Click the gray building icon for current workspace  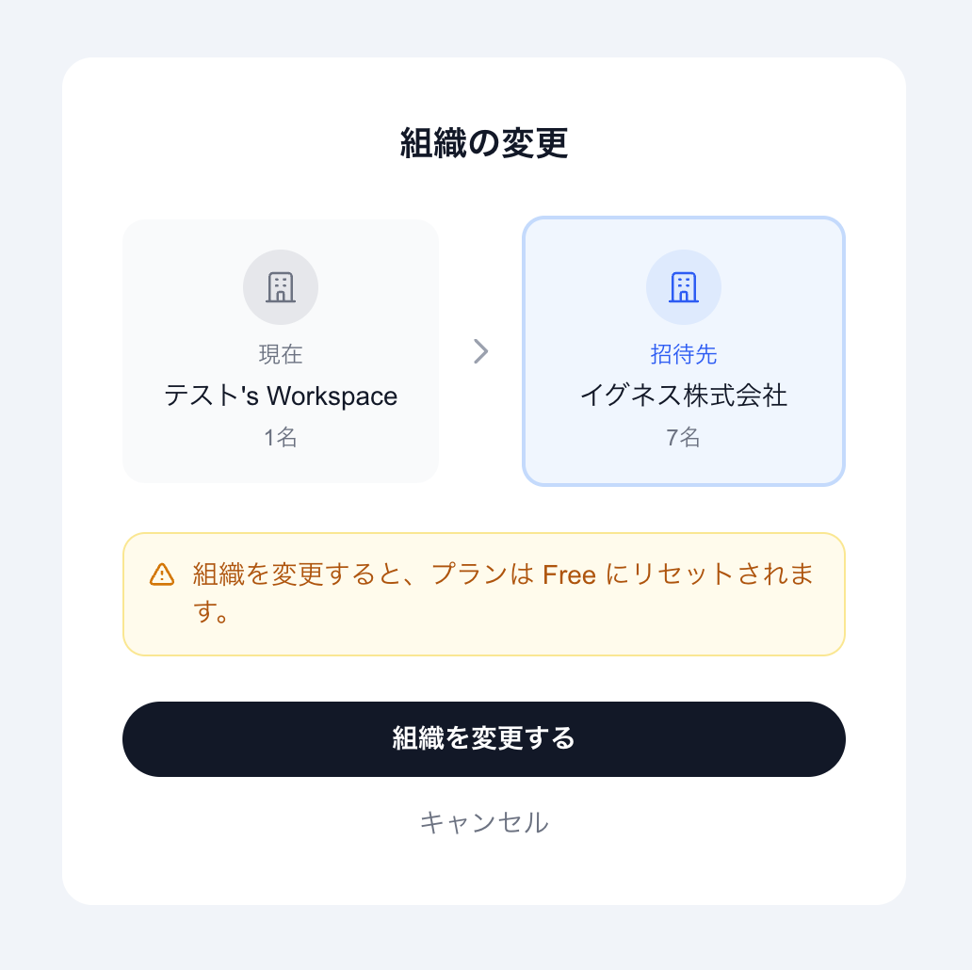(x=281, y=287)
